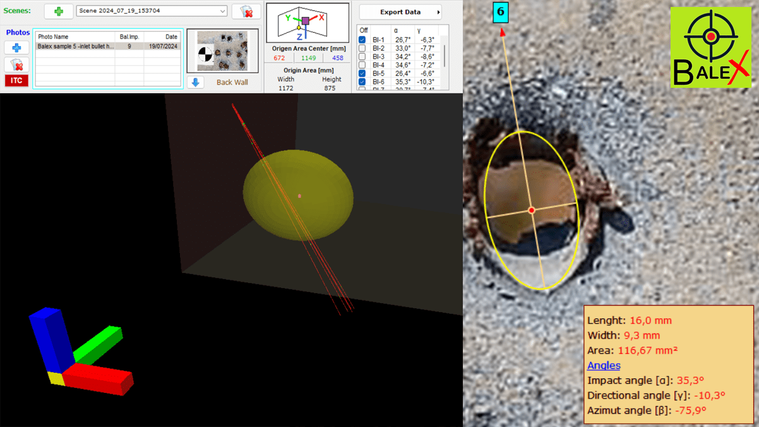Delete the current scene
Image resolution: width=759 pixels, height=427 pixels.
pos(246,11)
